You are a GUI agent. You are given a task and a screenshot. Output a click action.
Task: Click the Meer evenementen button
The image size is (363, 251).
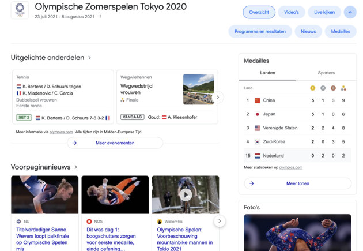click(x=115, y=143)
